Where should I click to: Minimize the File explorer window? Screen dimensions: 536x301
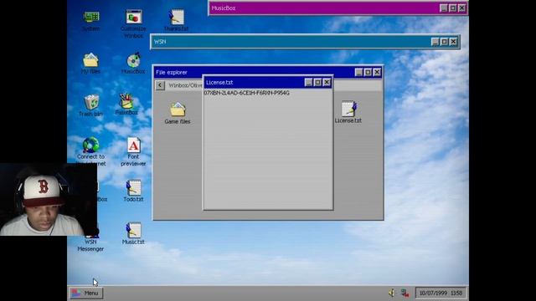click(358, 73)
